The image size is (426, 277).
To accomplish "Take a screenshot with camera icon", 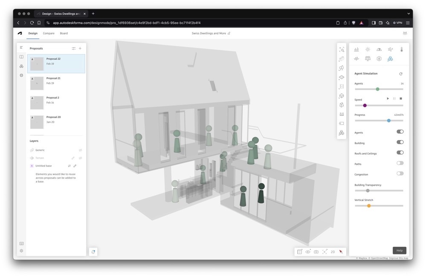I will click(x=316, y=252).
